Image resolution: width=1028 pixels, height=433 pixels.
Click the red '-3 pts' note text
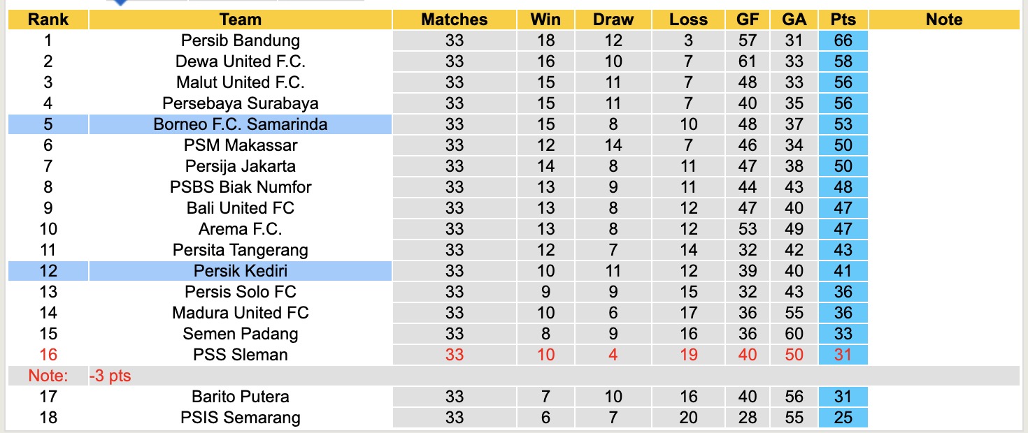coord(110,376)
